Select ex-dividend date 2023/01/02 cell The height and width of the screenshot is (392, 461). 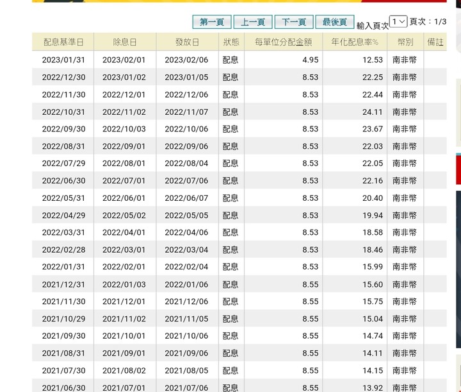point(124,77)
